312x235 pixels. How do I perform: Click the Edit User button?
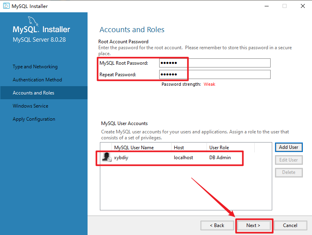point(289,160)
